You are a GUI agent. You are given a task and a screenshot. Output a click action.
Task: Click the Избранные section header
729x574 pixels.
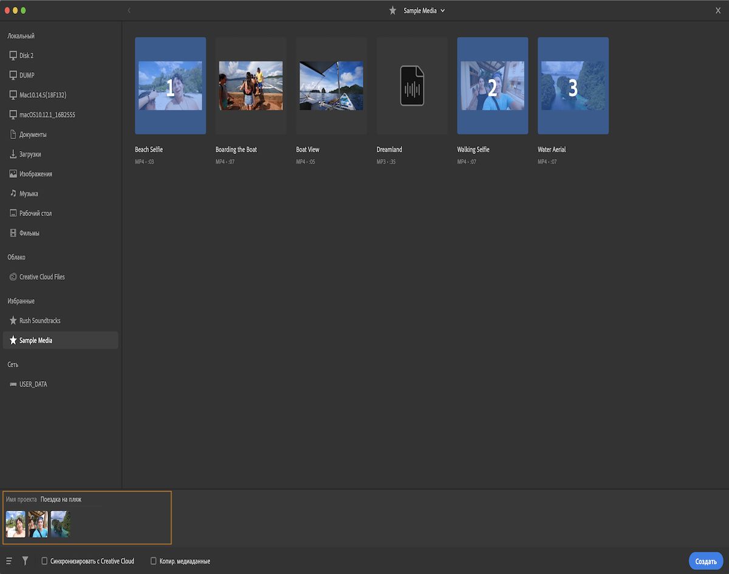click(21, 301)
